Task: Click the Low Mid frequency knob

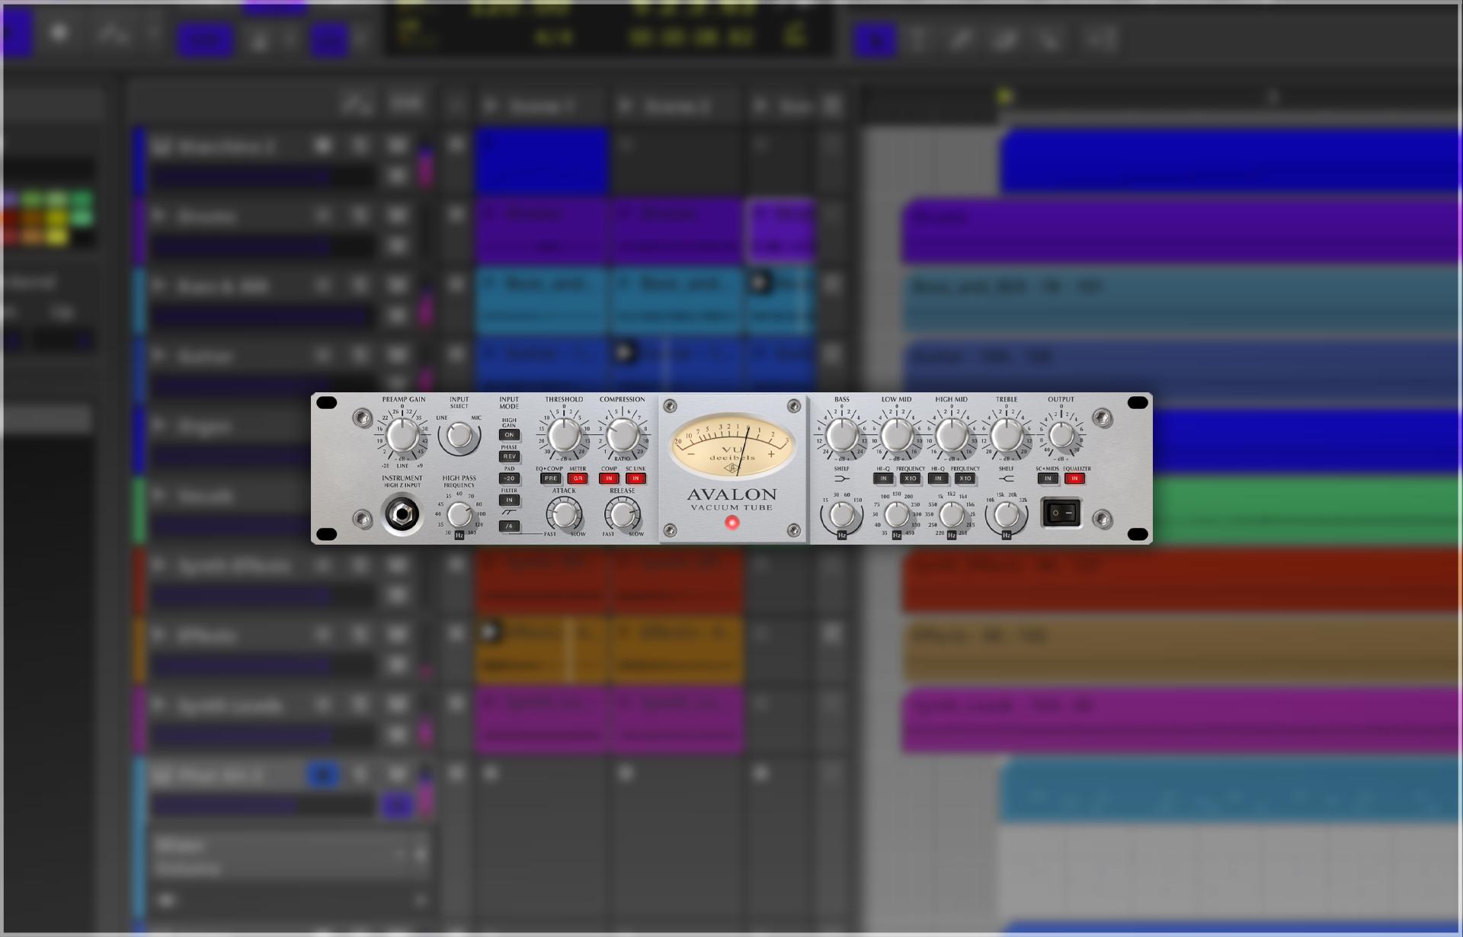Action: tap(897, 515)
